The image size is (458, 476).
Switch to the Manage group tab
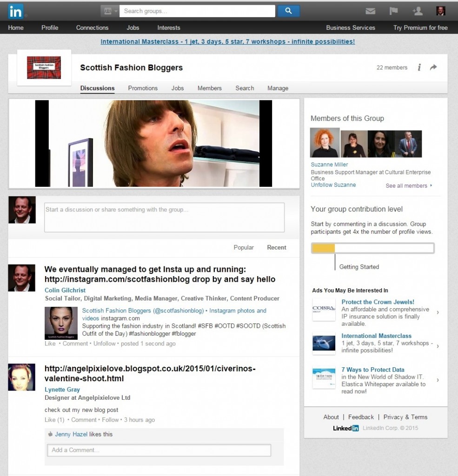(x=278, y=88)
